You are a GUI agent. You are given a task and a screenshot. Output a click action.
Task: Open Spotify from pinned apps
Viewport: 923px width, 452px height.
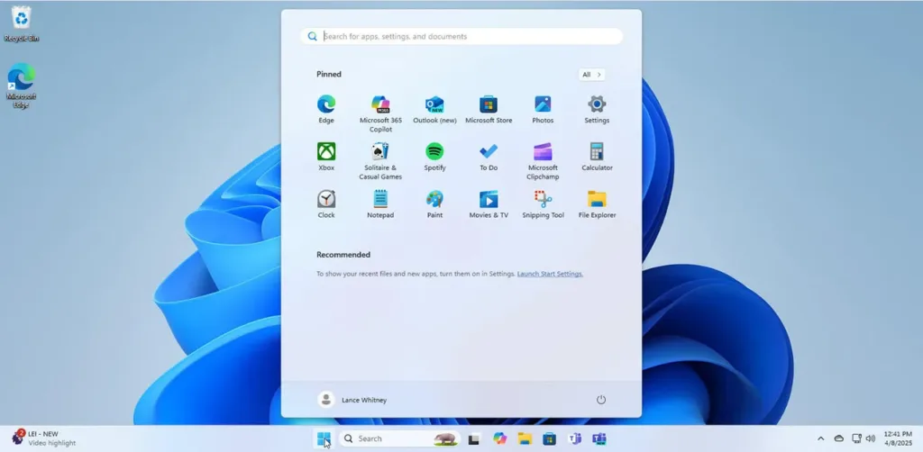(x=434, y=152)
